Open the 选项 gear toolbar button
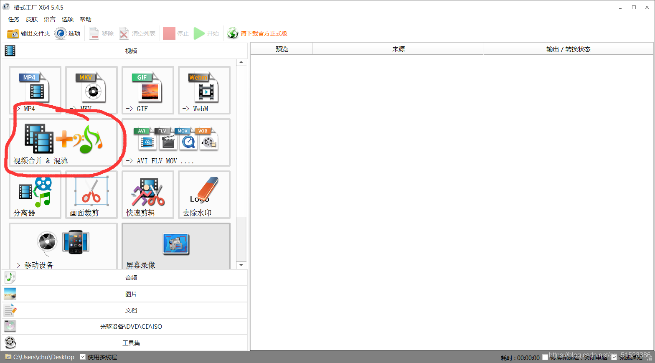The image size is (655, 363). 67,33
